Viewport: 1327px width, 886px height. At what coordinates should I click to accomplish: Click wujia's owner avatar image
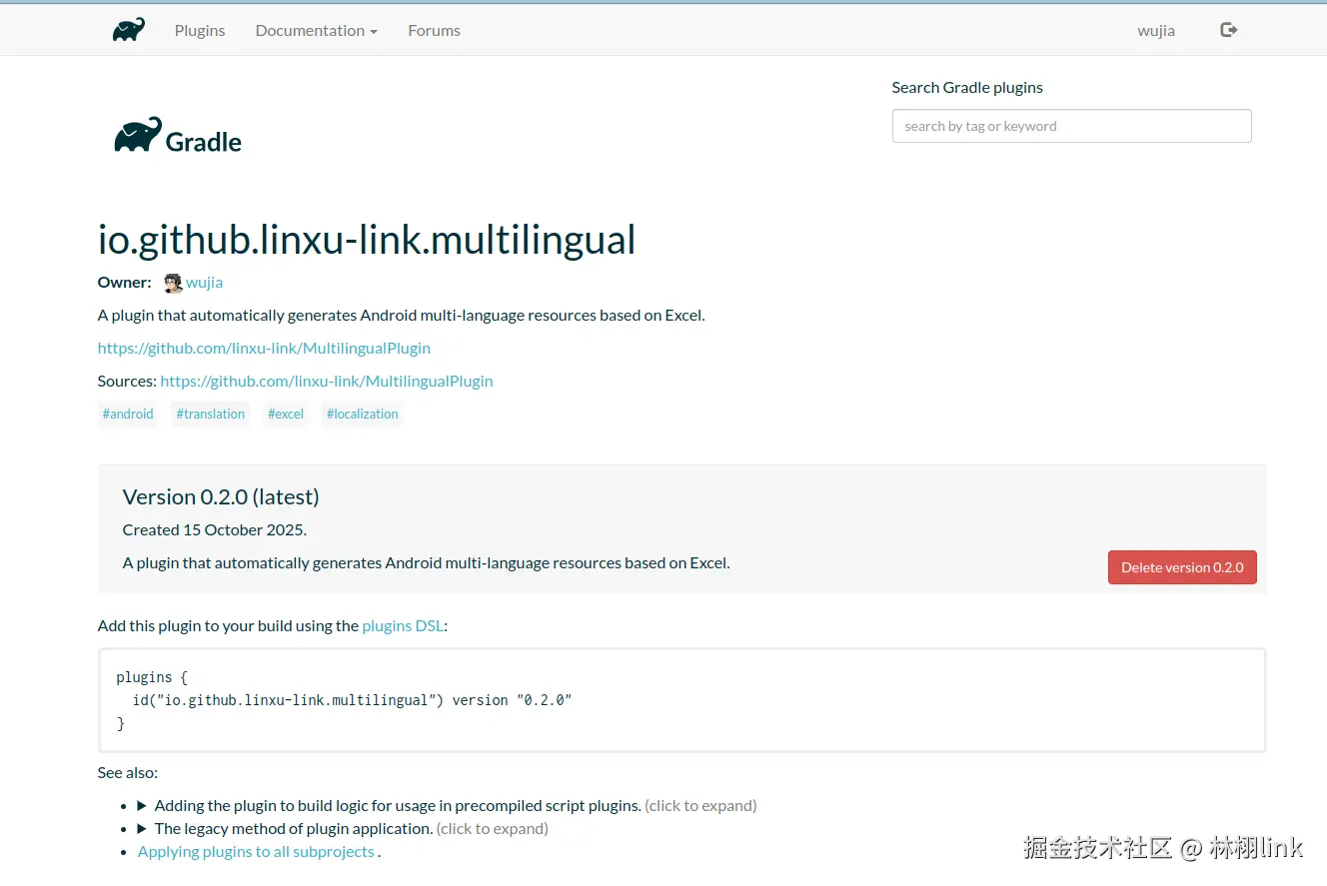pos(173,283)
